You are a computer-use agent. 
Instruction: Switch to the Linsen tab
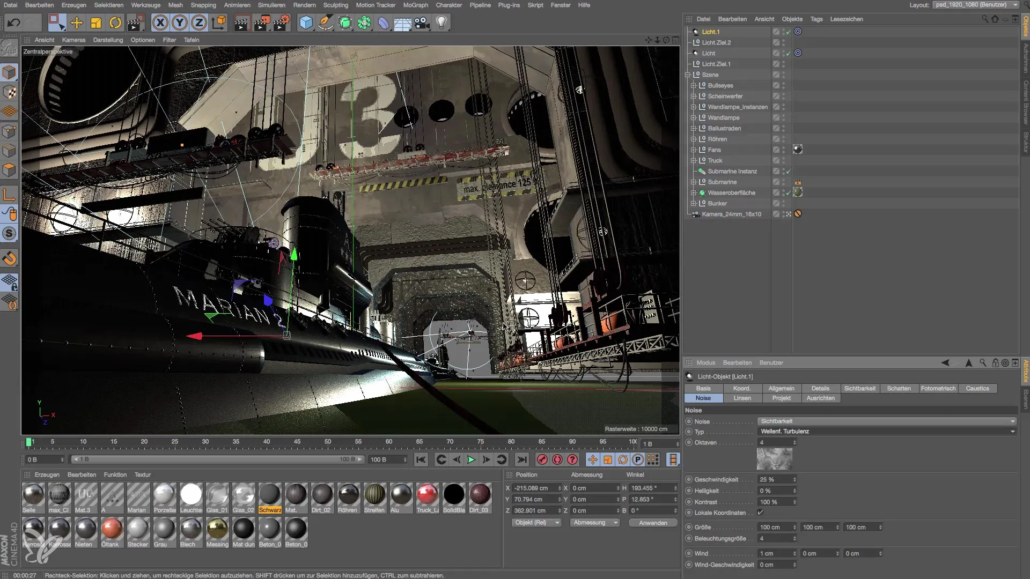(x=742, y=398)
